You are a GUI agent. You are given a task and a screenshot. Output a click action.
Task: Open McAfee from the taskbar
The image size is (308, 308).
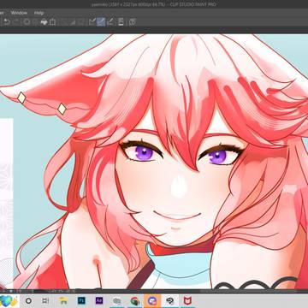[187, 300]
